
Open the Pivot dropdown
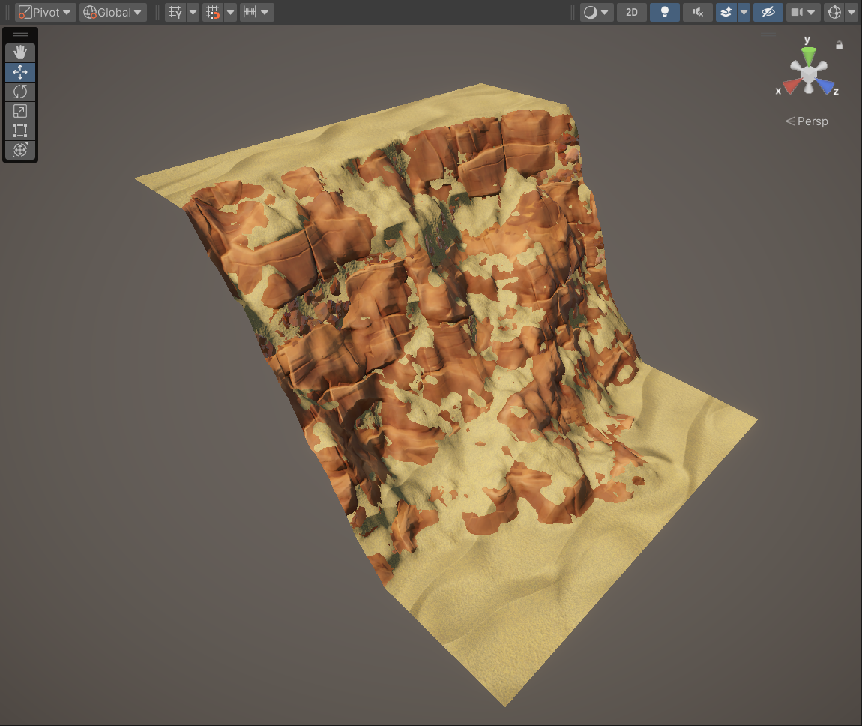[x=43, y=12]
